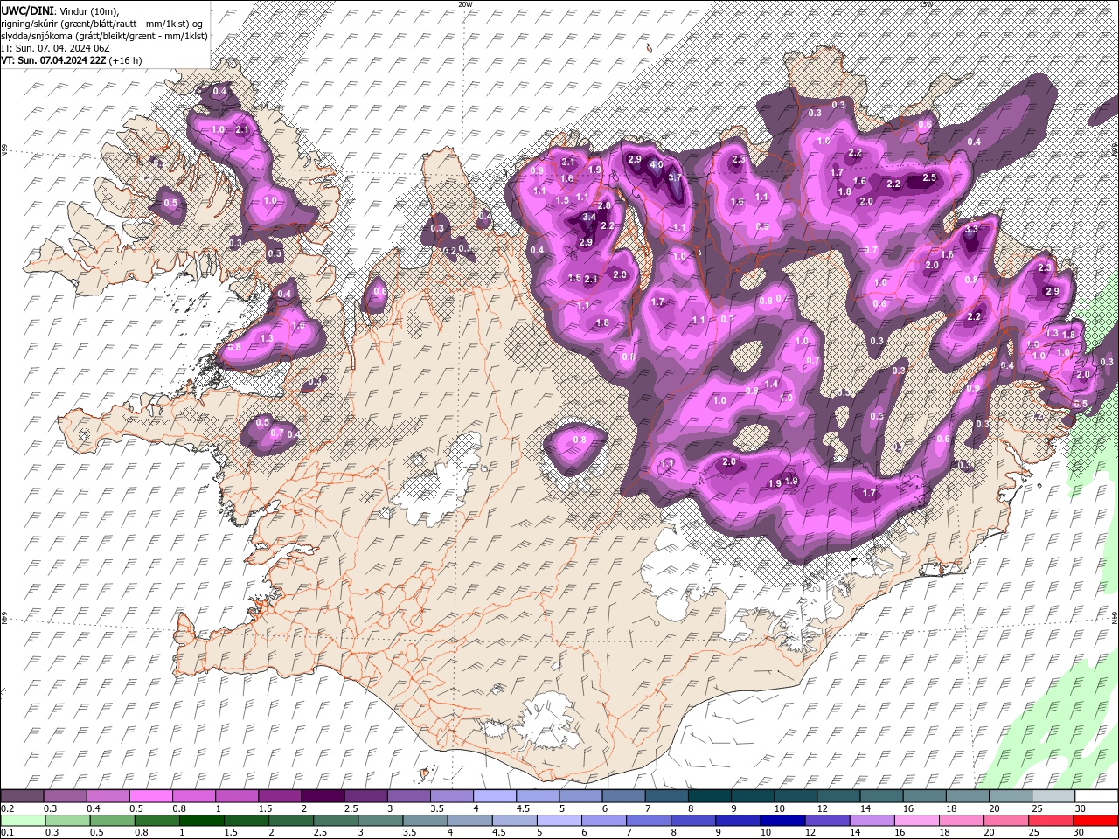
Task: Click the 4.0 snowfall value on the map
Action: point(657,164)
